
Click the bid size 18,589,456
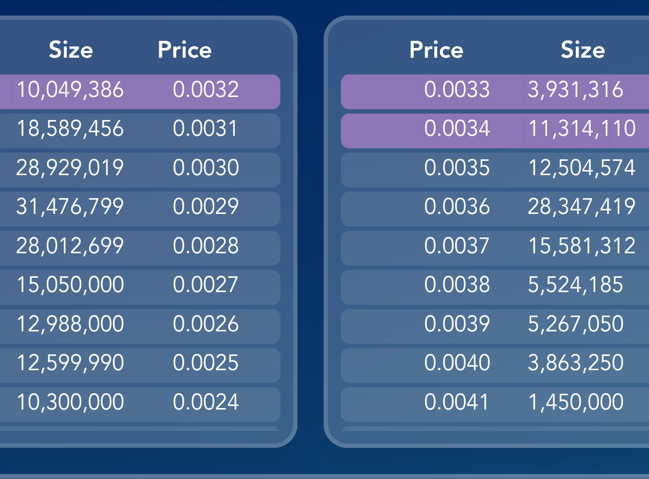[x=70, y=128]
